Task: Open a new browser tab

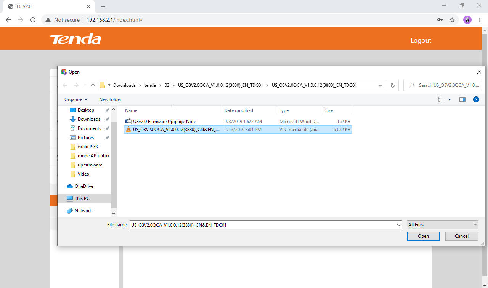Action: coord(103,6)
